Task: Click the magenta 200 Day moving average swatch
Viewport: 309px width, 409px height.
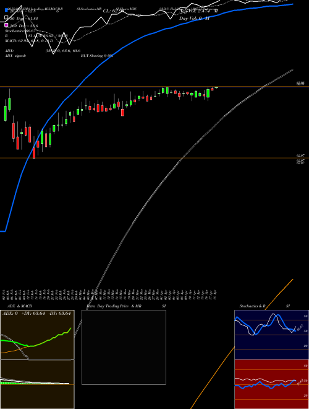Action: (x=6, y=25)
